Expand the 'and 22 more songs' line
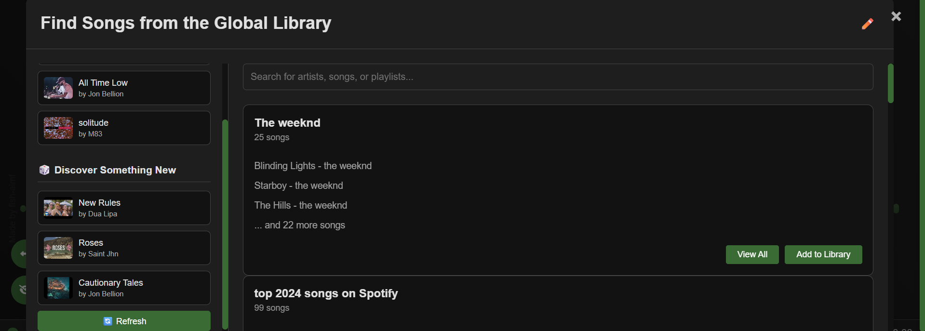Viewport: 925px width, 331px height. [x=299, y=225]
